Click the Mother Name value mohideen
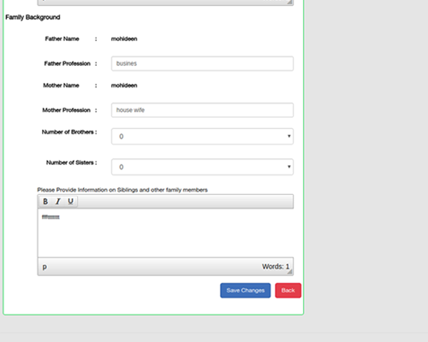Screen dimensions: 428x342 [x=124, y=85]
